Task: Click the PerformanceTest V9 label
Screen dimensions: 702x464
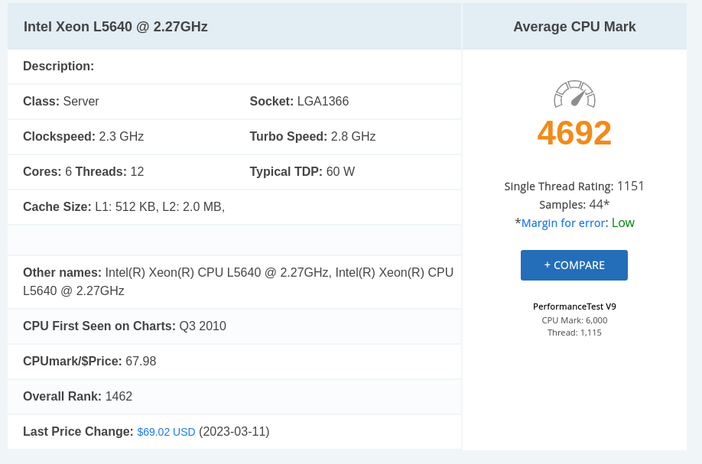Action: [574, 307]
